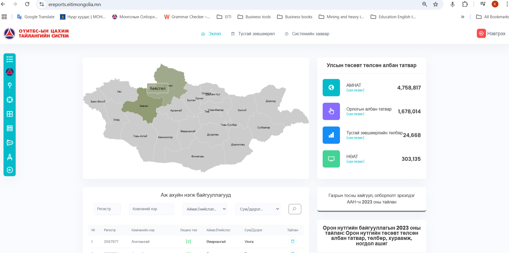The image size is (509, 253).
Task: Open the license count link [2] for Агитхангай
Action: [189, 241]
